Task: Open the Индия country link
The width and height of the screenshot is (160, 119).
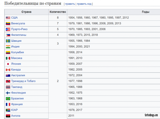Action: click(x=15, y=47)
